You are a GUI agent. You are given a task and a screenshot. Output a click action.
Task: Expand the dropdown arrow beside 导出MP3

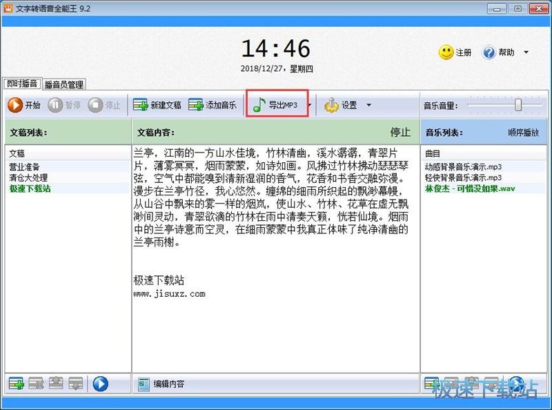[x=310, y=105]
